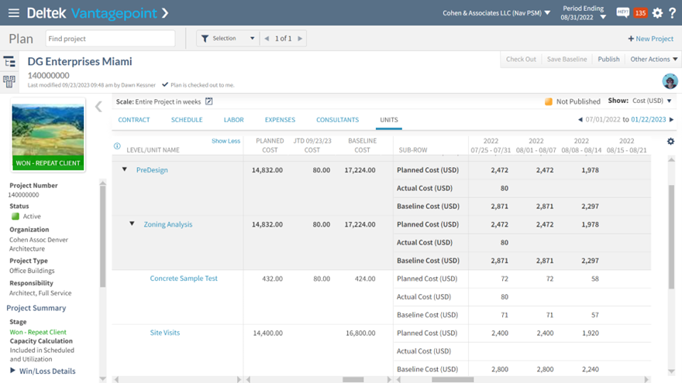Click the Publish button
Image resolution: width=682 pixels, height=383 pixels.
click(x=608, y=60)
